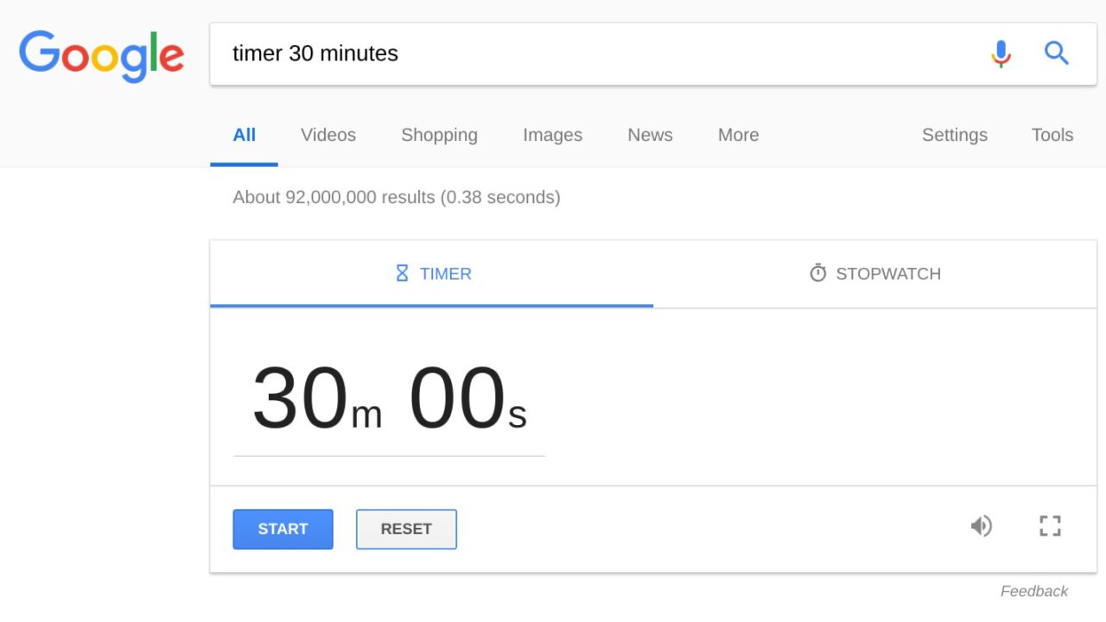Click the 30m 00s timer display
The height and width of the screenshot is (622, 1106).
[x=389, y=397]
